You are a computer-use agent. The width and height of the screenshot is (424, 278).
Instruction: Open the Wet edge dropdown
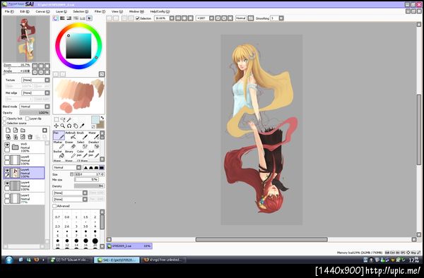(36, 93)
